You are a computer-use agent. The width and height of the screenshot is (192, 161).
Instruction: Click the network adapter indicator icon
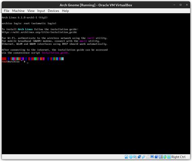point(139,157)
